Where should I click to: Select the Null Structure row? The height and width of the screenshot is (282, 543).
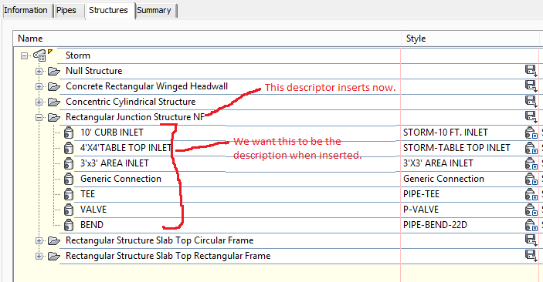point(94,71)
